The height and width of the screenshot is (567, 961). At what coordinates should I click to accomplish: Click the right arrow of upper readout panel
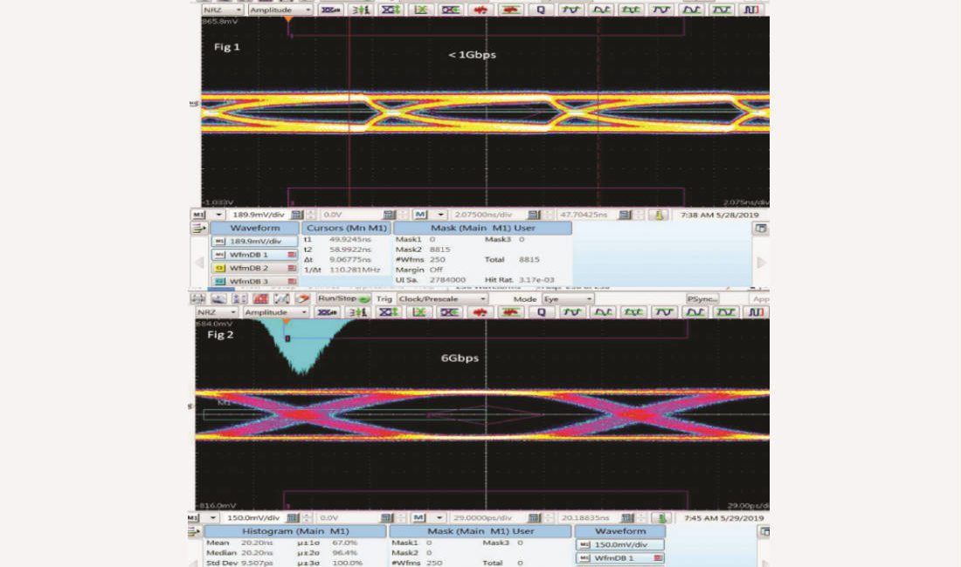(x=761, y=263)
